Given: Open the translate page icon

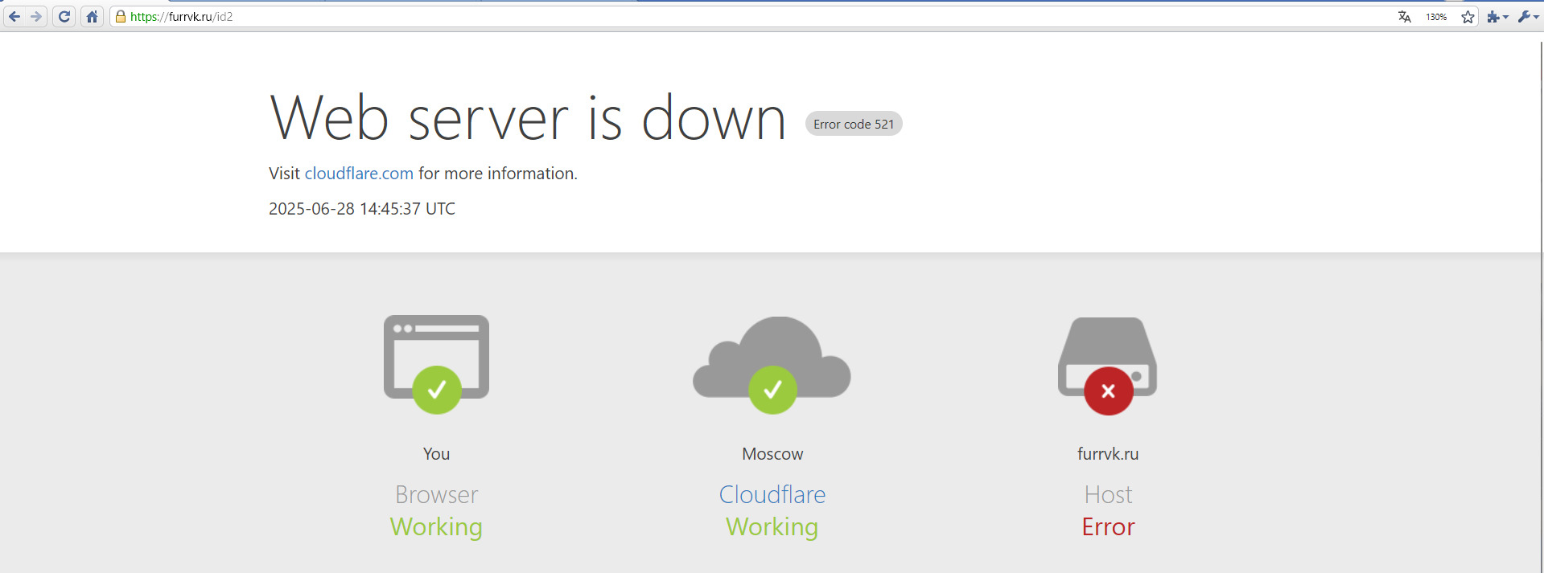Looking at the screenshot, I should click(1405, 17).
